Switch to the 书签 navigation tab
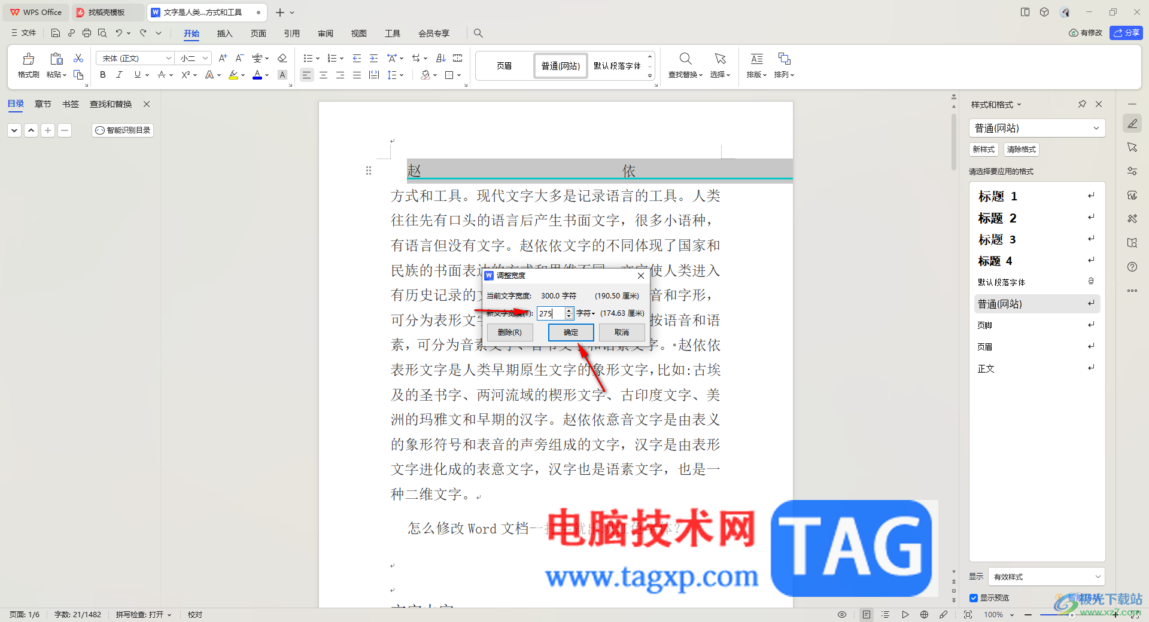 tap(71, 104)
